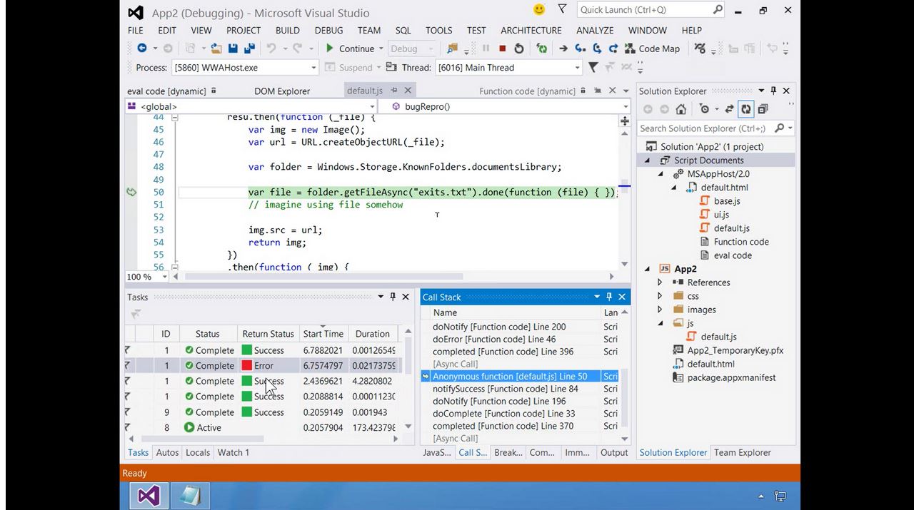Open the notepad app on the taskbar

tap(190, 496)
